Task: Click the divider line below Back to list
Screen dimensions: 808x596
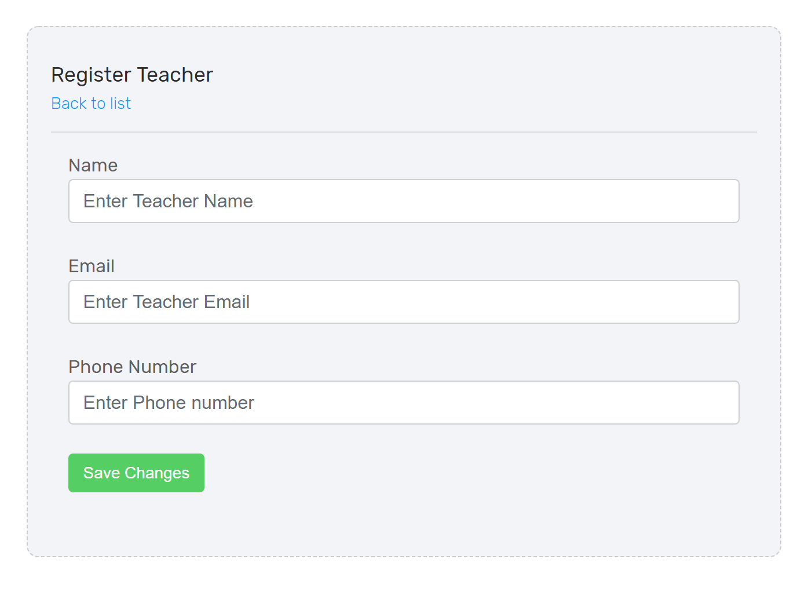Action: click(404, 132)
